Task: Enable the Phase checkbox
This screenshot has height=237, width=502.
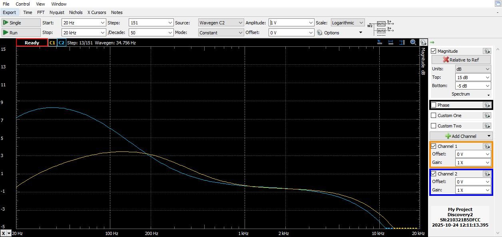Action: 434,105
